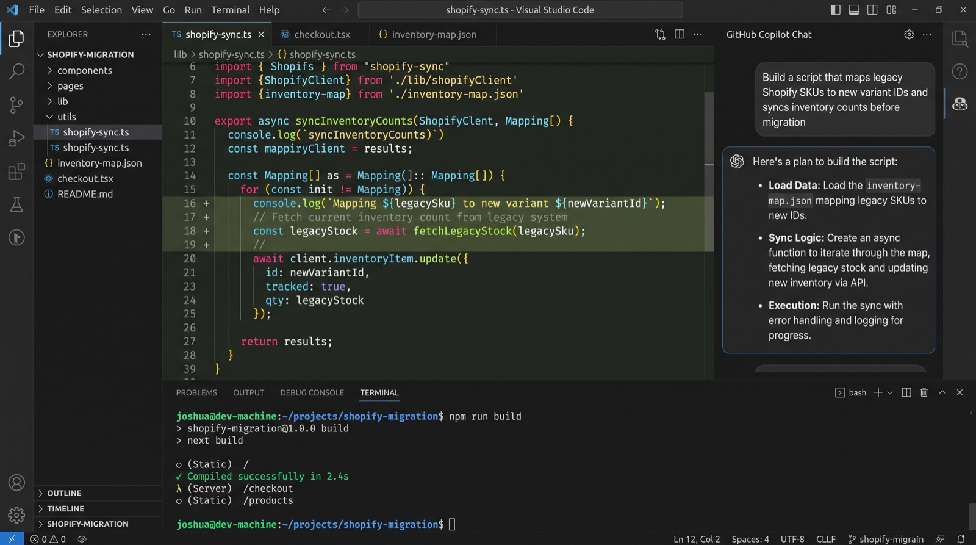Screen dimensions: 976x545
Task: Open the Terminal menu
Action: 230,10
